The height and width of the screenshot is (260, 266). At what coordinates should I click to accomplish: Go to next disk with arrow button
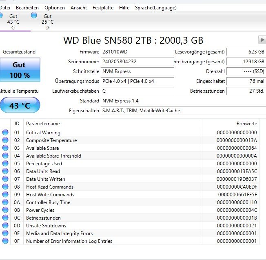coord(262,40)
